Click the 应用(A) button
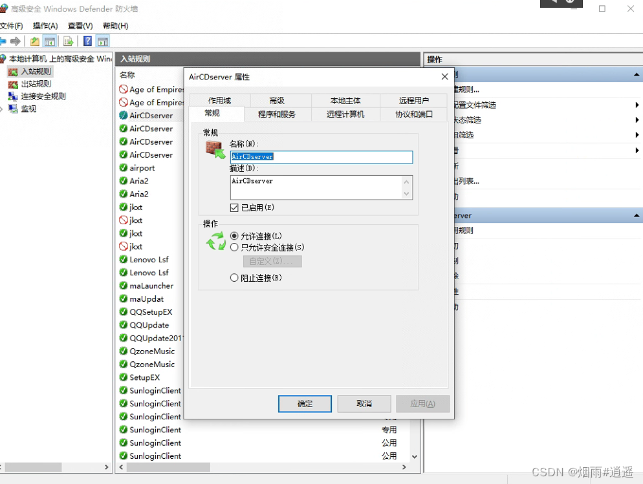 [423, 404]
